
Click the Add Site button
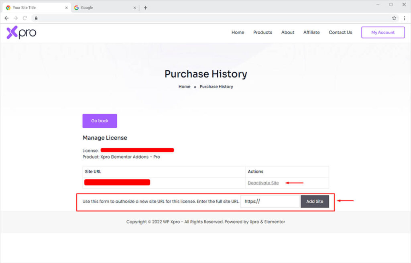pos(315,202)
